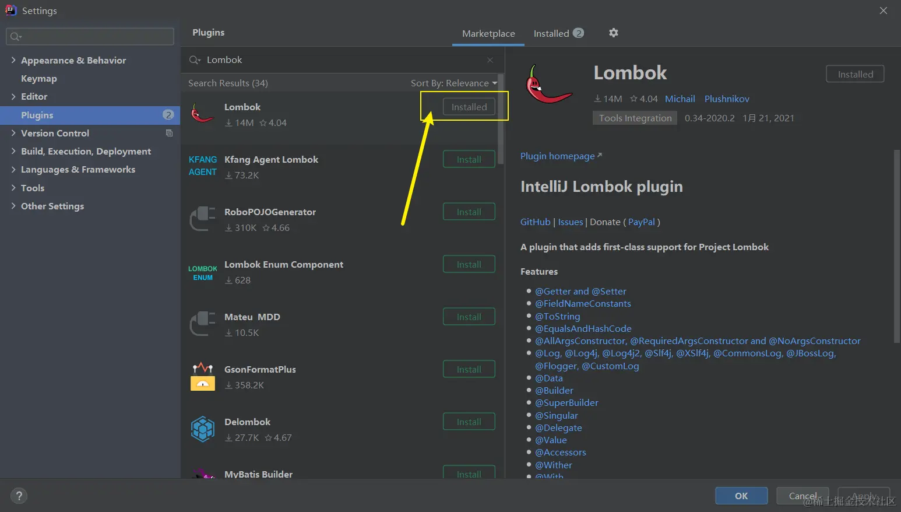Screen dimensions: 901x512
Task: Open the @EqualsAndHashCode link
Action: click(583, 329)
